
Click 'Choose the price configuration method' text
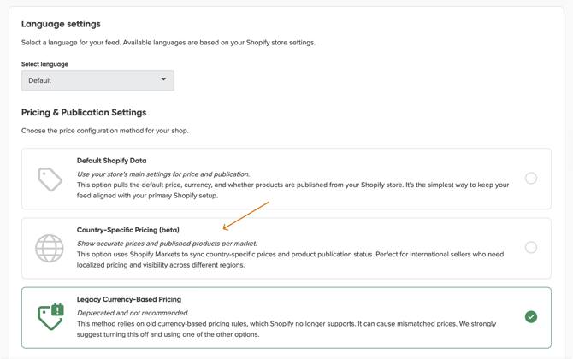point(105,131)
